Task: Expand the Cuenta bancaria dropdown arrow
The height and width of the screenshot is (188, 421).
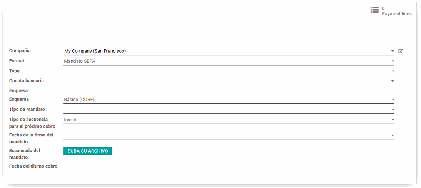Action: coord(393,81)
